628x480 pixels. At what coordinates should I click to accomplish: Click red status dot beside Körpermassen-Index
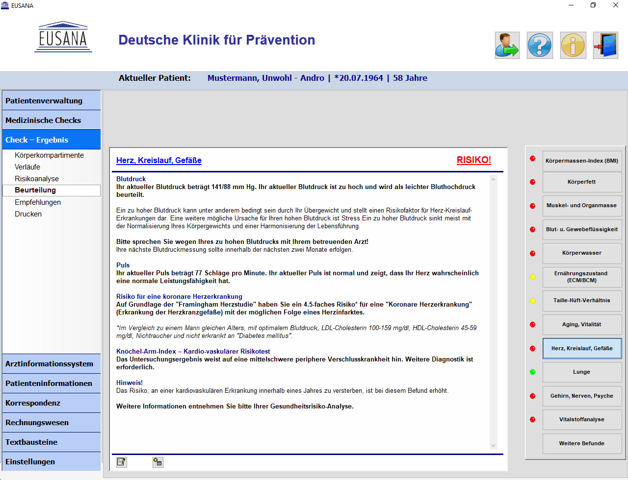click(532, 158)
